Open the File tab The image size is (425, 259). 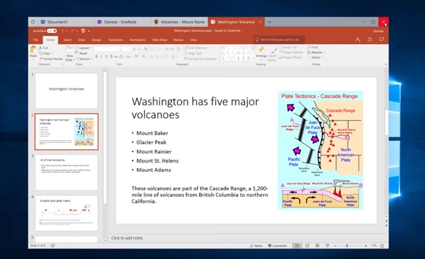(x=36, y=40)
